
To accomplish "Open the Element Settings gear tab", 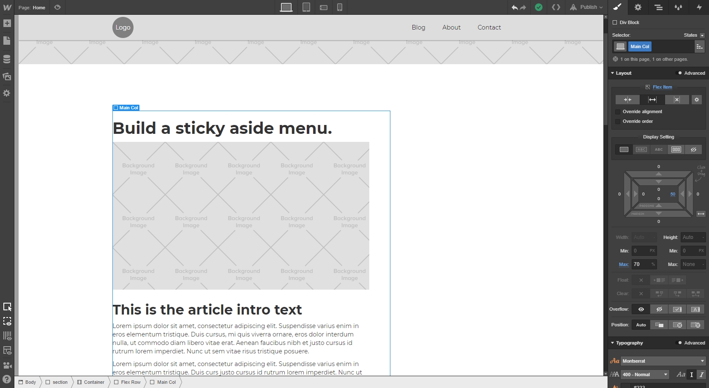I will pyautogui.click(x=638, y=7).
